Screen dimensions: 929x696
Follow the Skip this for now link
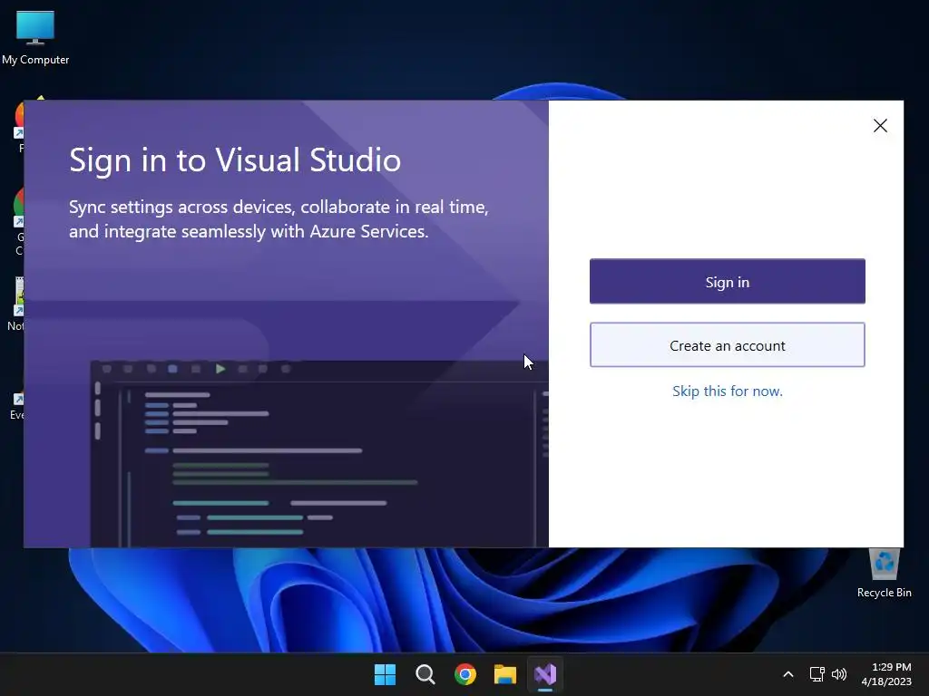pyautogui.click(x=727, y=391)
